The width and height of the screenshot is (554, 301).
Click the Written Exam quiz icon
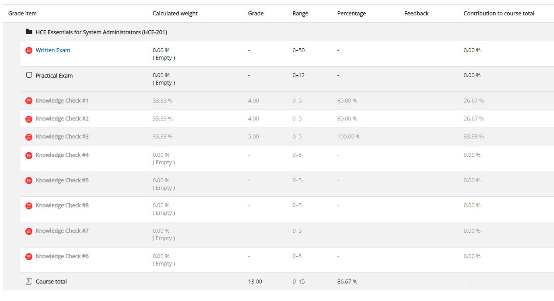pyautogui.click(x=29, y=50)
